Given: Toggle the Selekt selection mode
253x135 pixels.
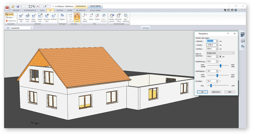Looking at the screenshot, I should [x=9, y=14].
